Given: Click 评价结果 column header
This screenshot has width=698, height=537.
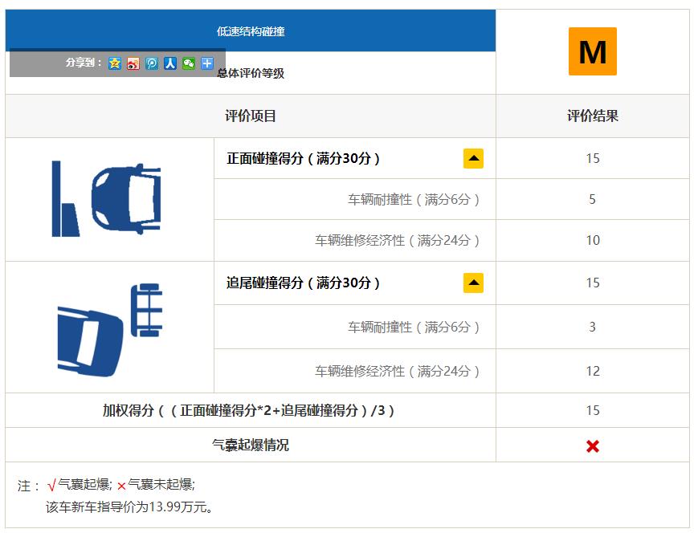Looking at the screenshot, I should tap(593, 116).
